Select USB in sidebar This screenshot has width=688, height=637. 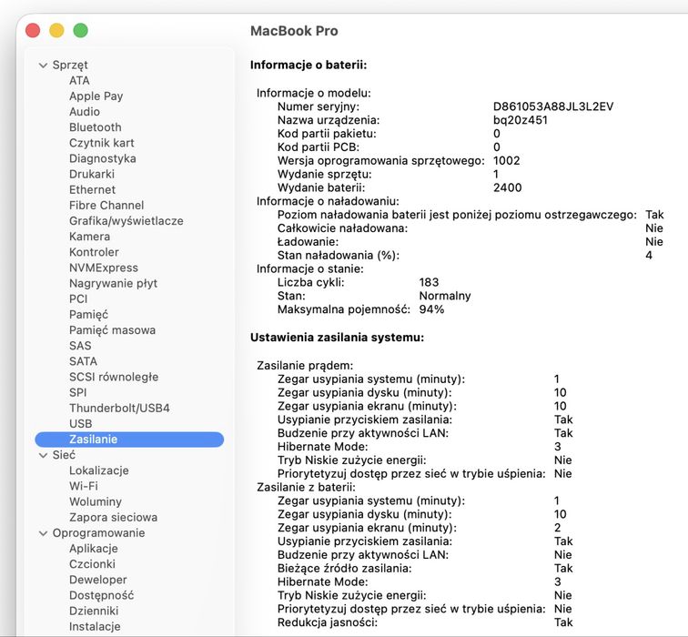[80, 424]
